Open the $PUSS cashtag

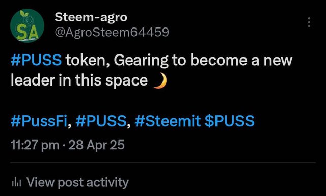tap(230, 121)
